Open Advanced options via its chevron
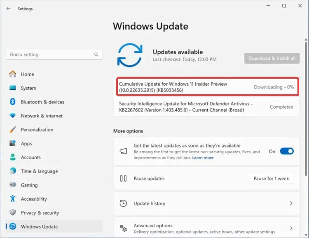Image resolution: width=309 pixels, height=238 pixels. click(291, 228)
